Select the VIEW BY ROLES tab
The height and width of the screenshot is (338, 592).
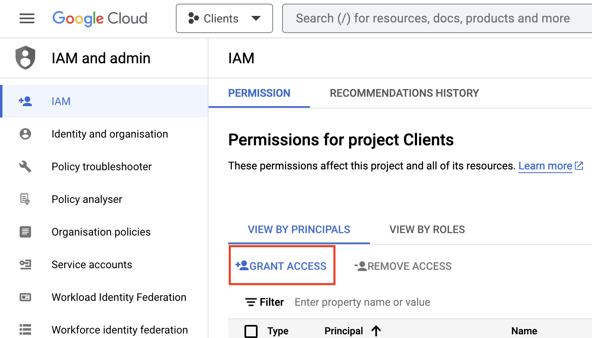427,229
